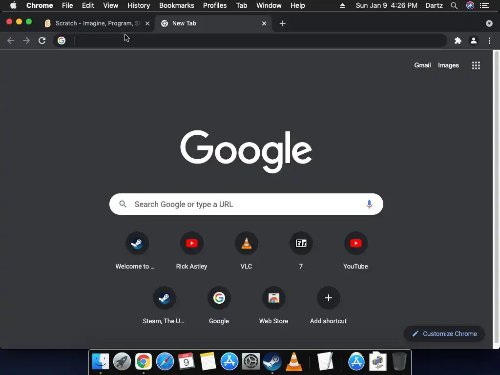Viewport: 500px width, 375px height.
Task: Close the New Tab tab
Action: [x=264, y=23]
